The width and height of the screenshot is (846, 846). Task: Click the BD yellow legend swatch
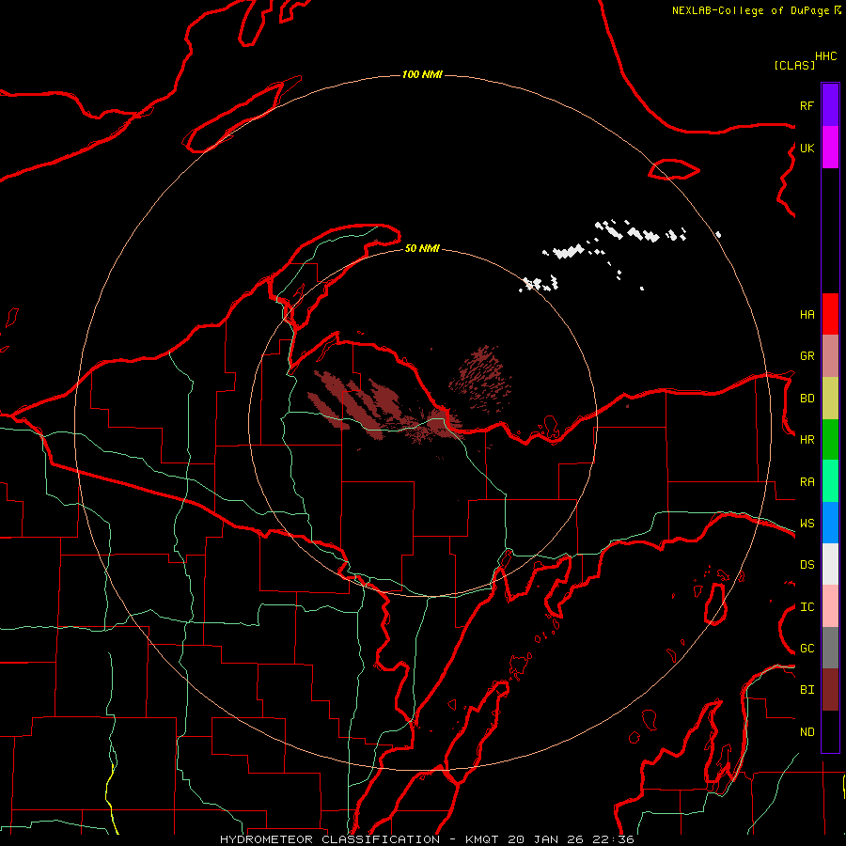click(x=830, y=399)
